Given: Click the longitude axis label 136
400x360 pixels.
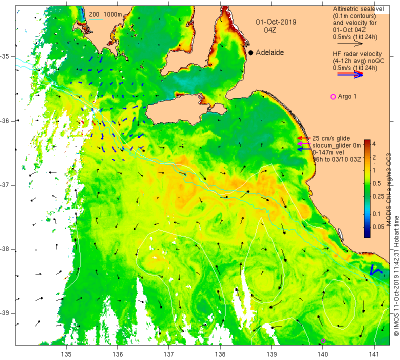Looking at the screenshot, I should click(x=117, y=354).
